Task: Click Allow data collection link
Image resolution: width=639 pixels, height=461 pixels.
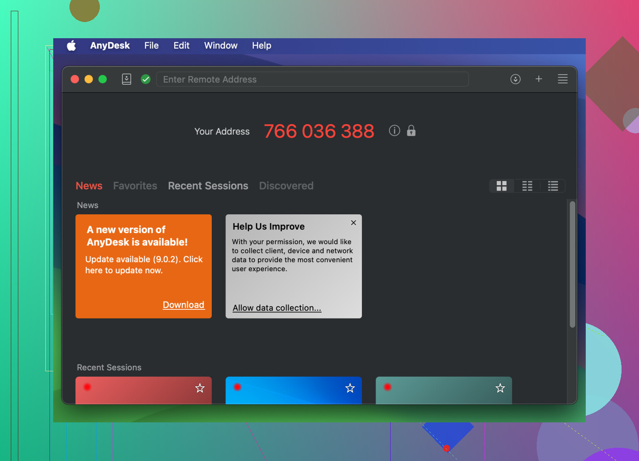Action: point(277,308)
